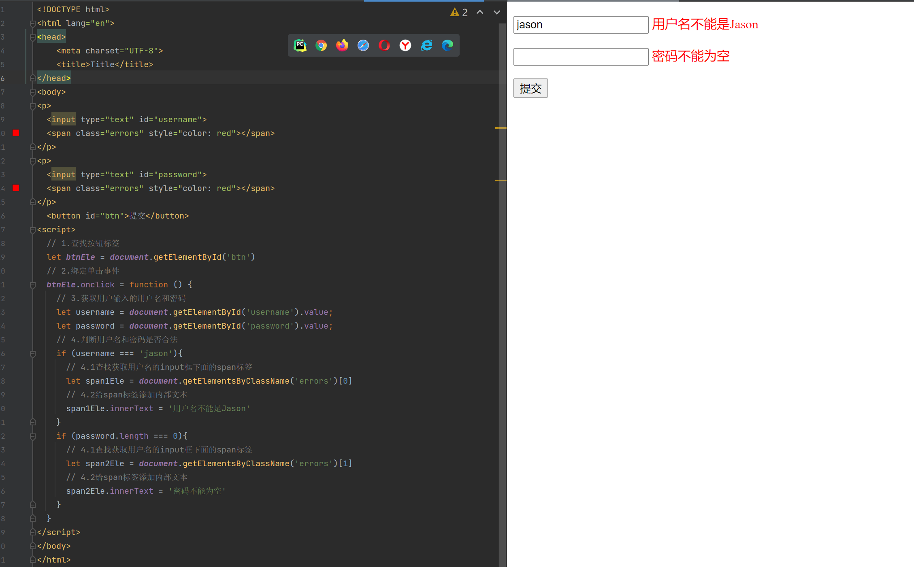Click the 密码不能为空 error message
The image size is (914, 567).
691,56
